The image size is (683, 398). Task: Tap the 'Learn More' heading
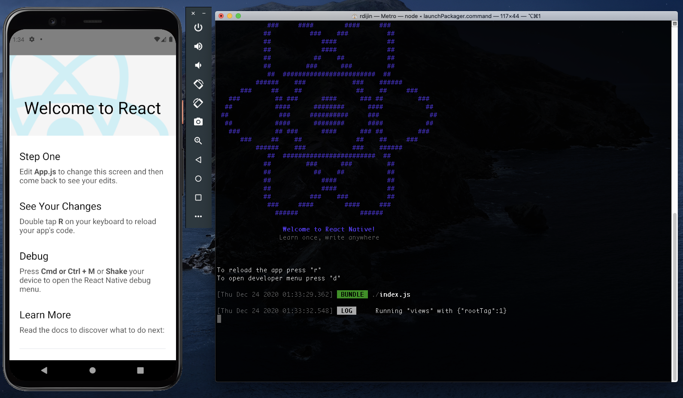[45, 315]
